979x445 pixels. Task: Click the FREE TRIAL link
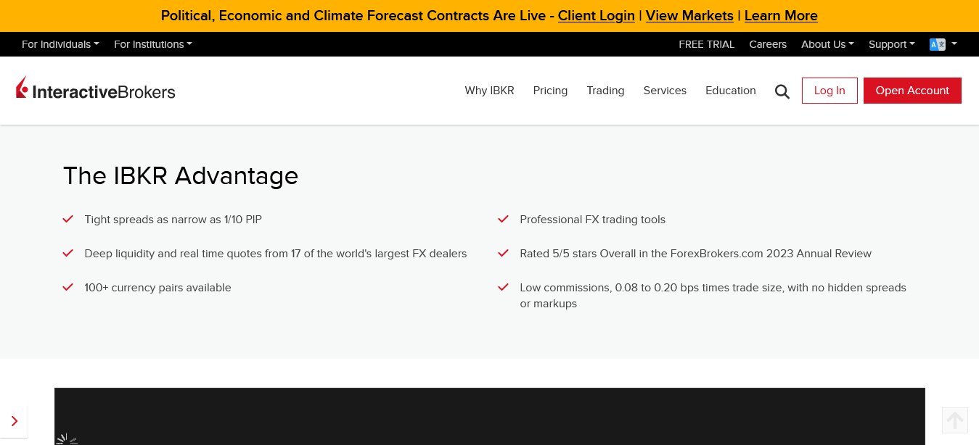point(706,44)
